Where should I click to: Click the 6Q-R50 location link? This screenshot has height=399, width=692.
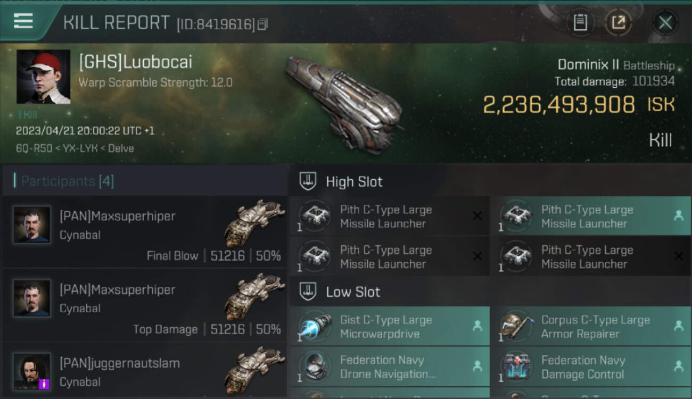30,148
